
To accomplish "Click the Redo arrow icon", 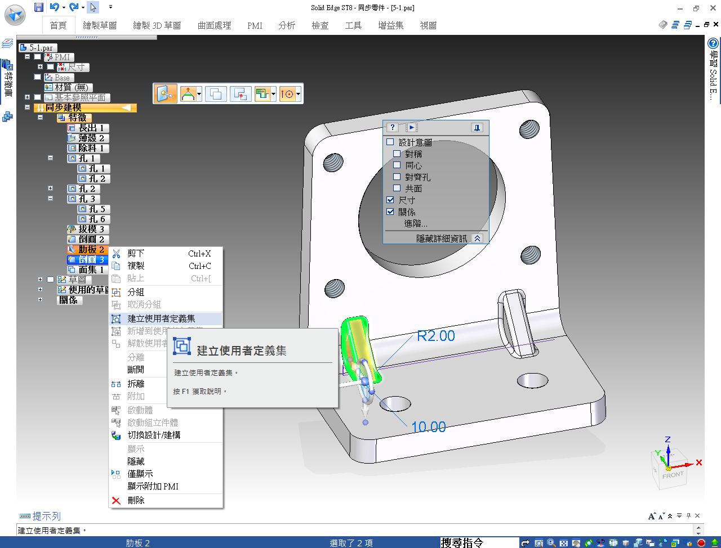I will coord(73,7).
